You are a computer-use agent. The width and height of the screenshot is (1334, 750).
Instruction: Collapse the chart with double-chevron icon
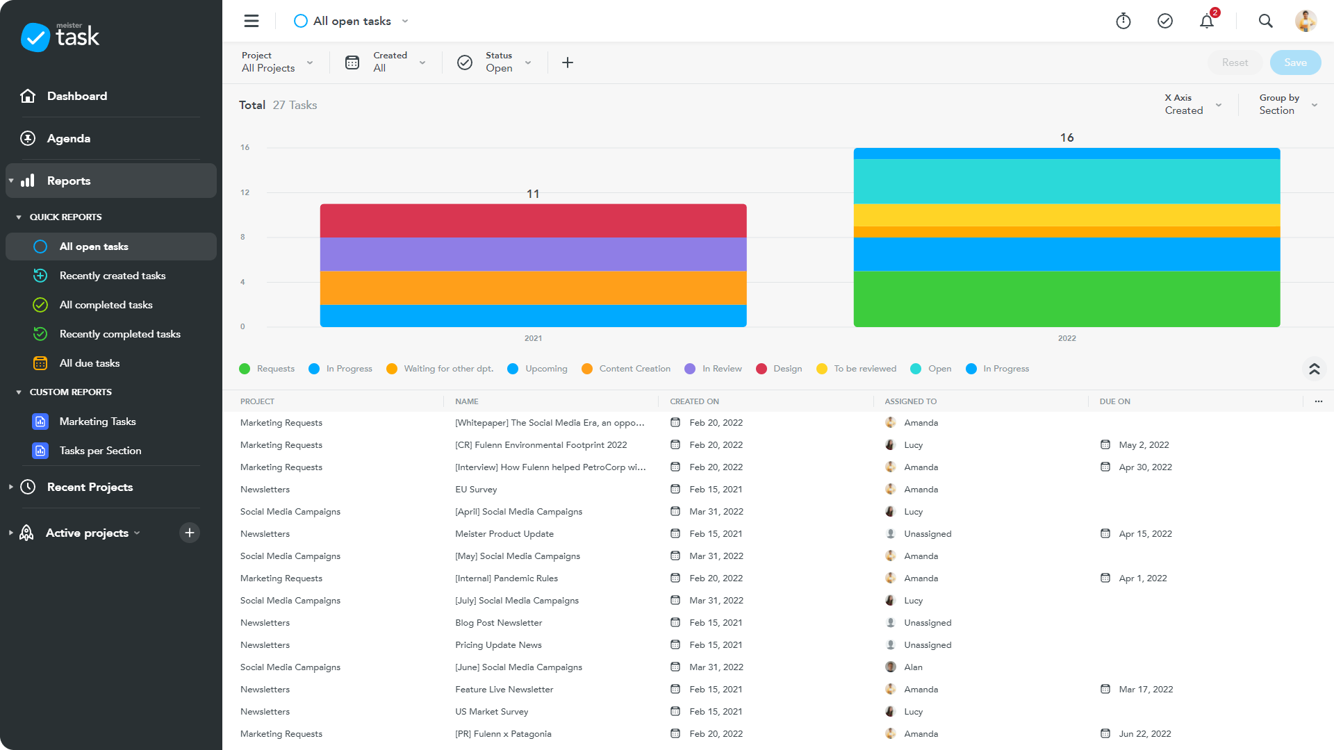(x=1314, y=369)
